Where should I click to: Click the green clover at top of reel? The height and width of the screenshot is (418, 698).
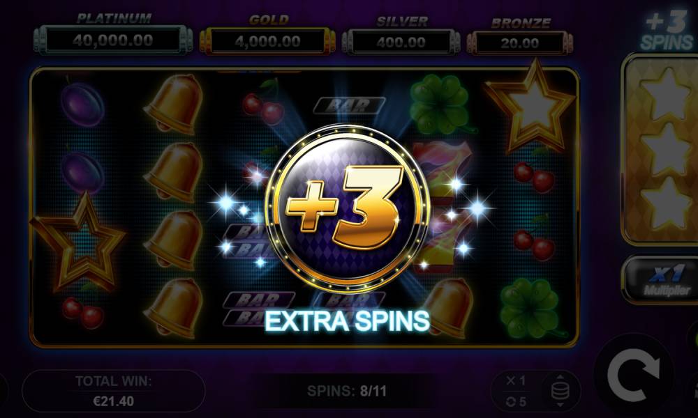point(440,104)
